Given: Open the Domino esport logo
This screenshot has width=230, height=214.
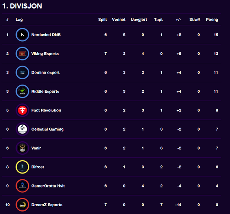Looking at the screenshot, I should (x=22, y=73).
